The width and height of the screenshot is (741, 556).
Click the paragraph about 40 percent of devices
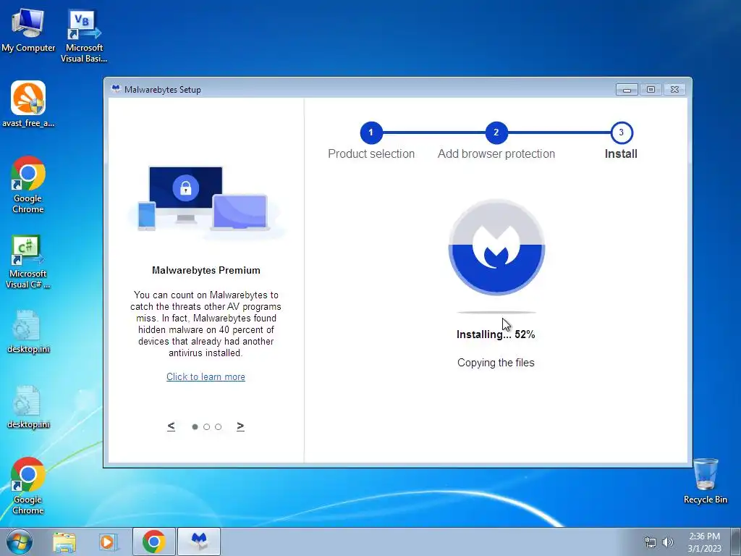point(206,324)
